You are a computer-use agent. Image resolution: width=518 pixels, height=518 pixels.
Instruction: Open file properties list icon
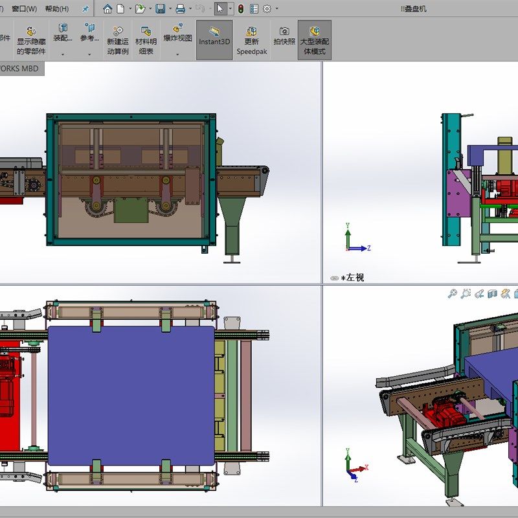254,8
